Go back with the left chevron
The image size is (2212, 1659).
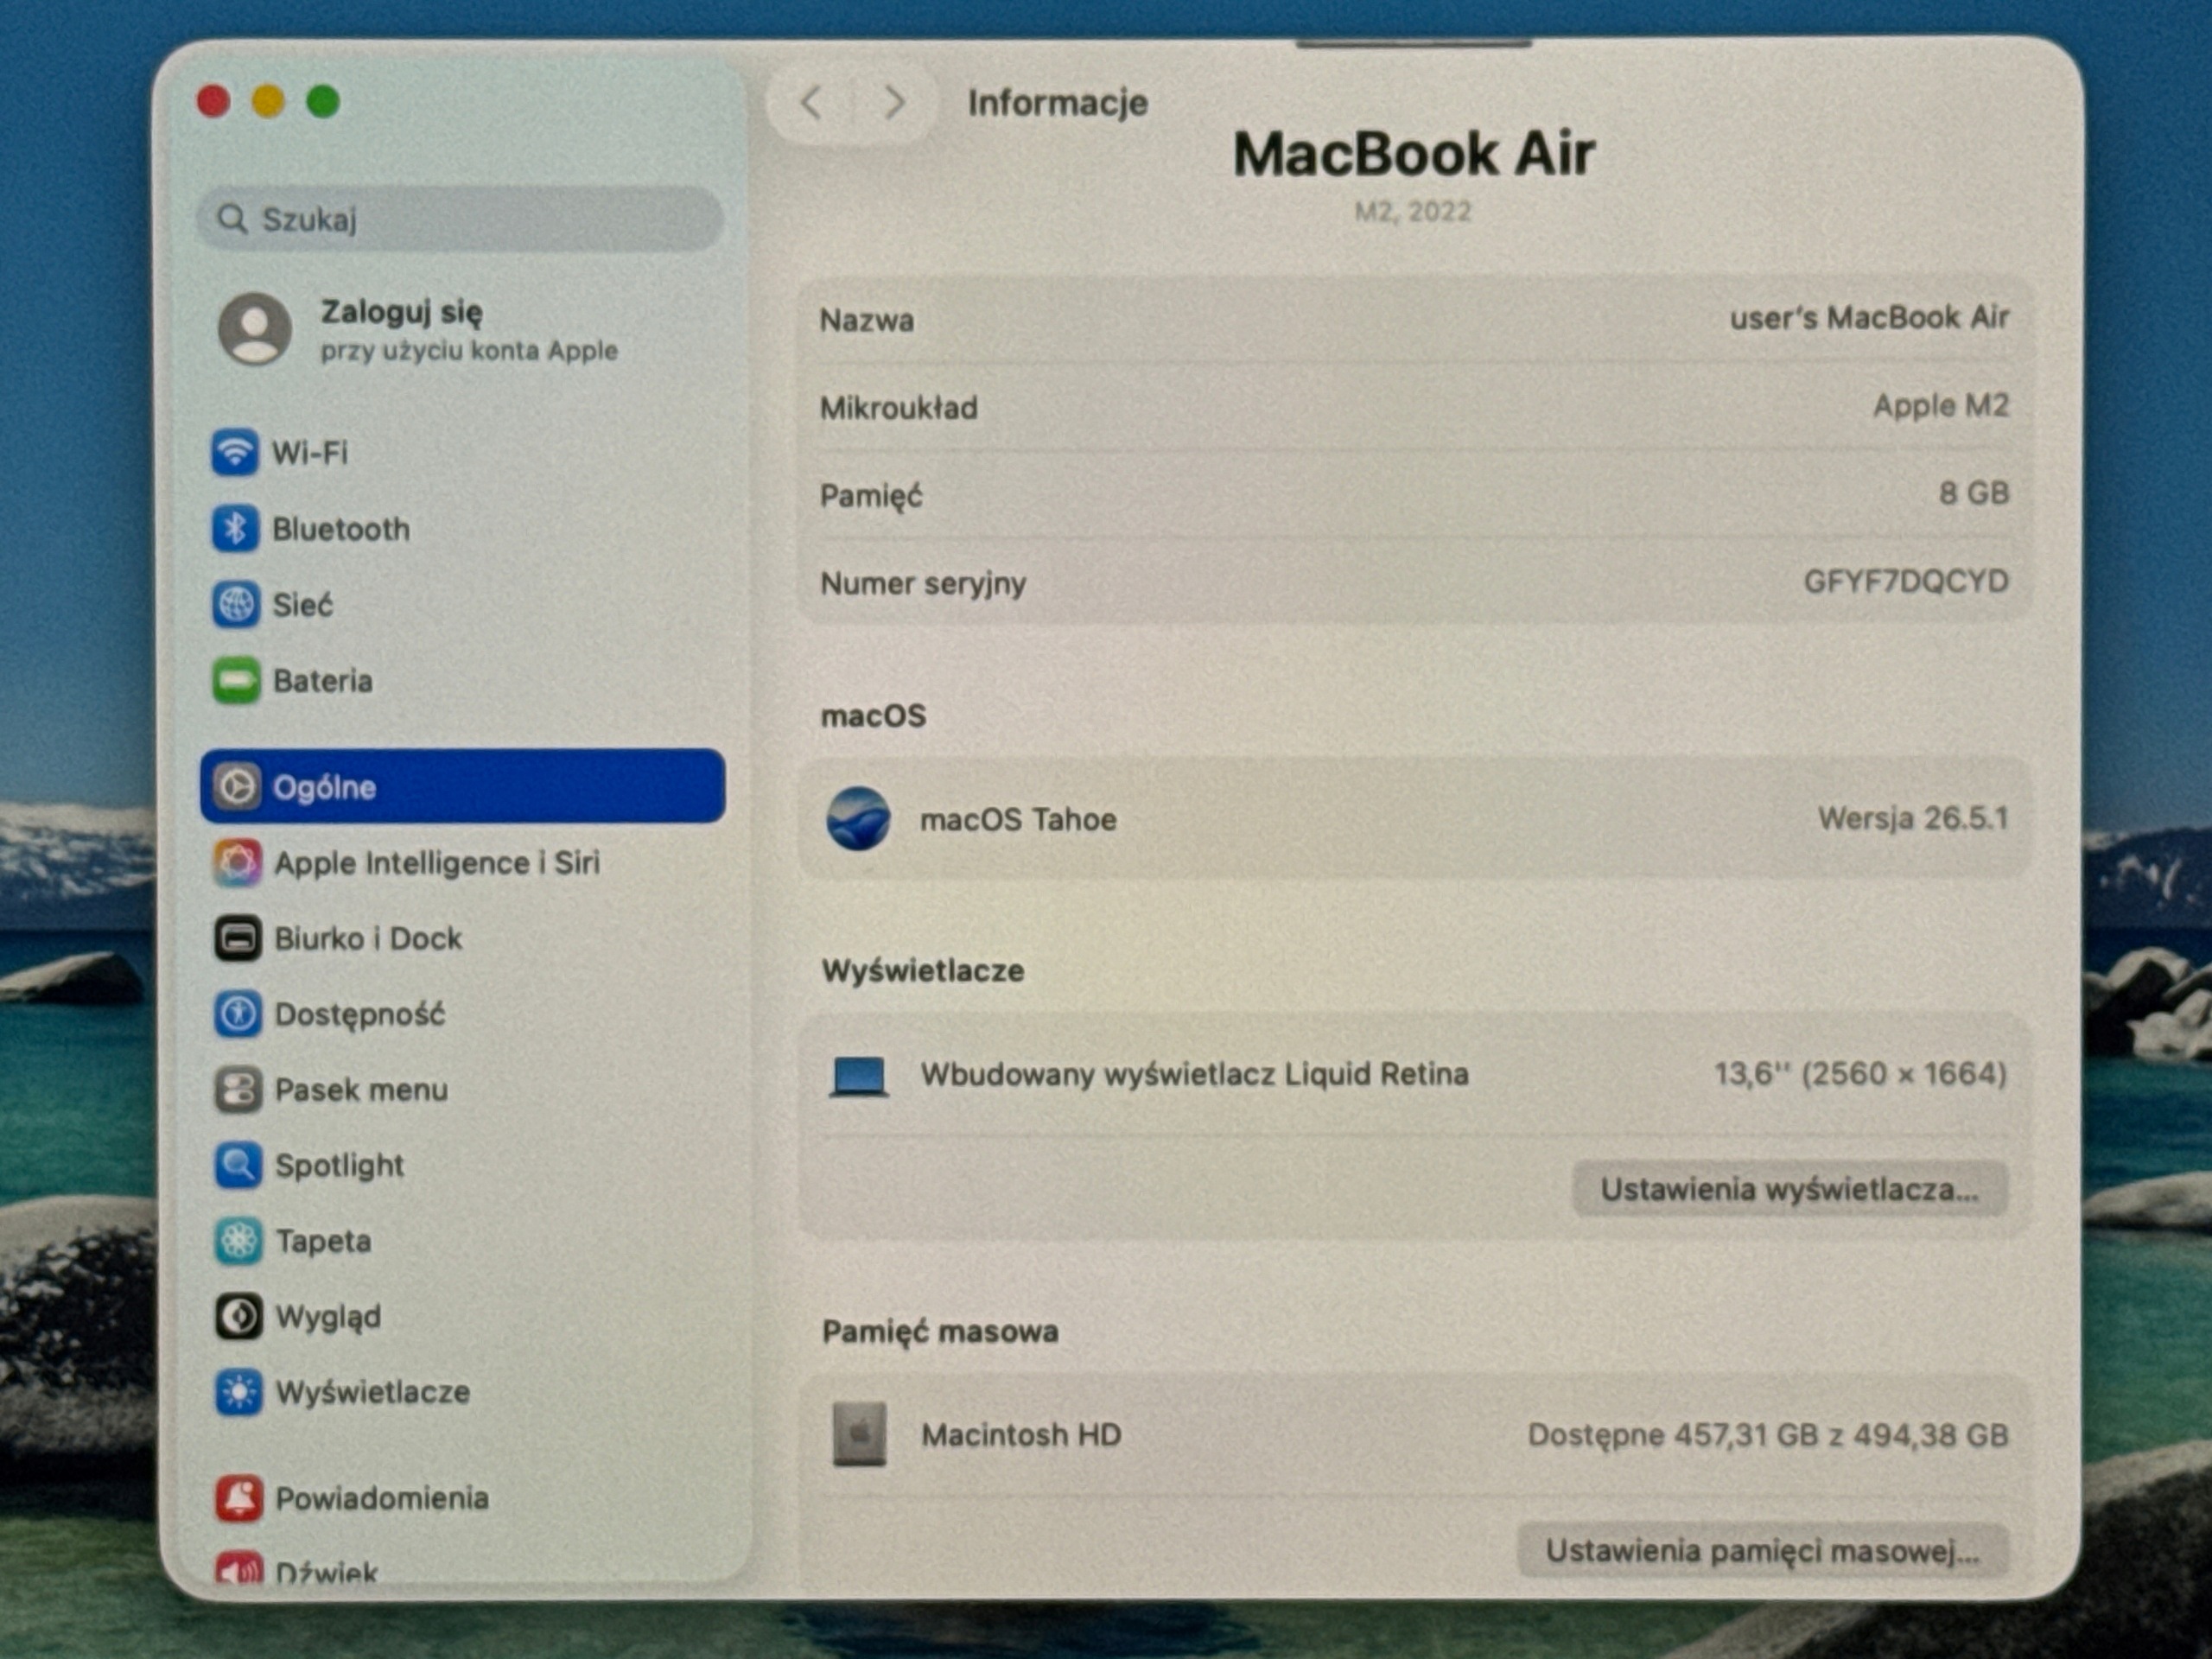pyautogui.click(x=811, y=102)
